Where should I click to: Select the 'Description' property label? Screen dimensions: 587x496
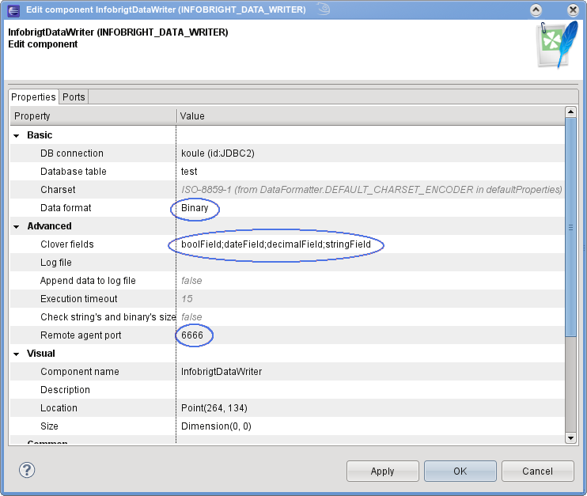click(65, 390)
